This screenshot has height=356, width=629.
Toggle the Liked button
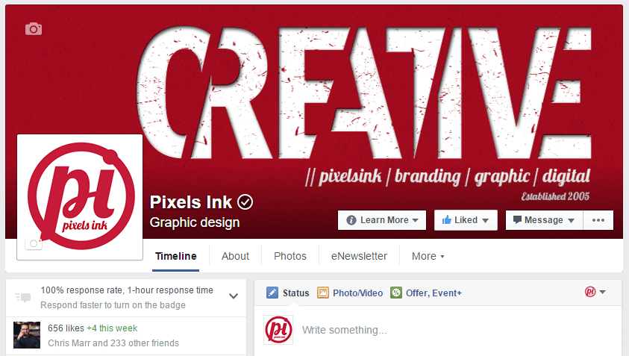click(466, 220)
